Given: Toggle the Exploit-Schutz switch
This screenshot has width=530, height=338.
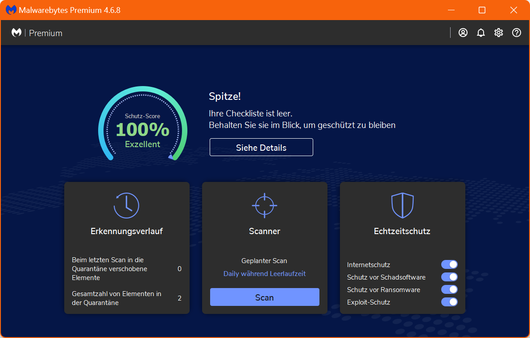Looking at the screenshot, I should (449, 302).
